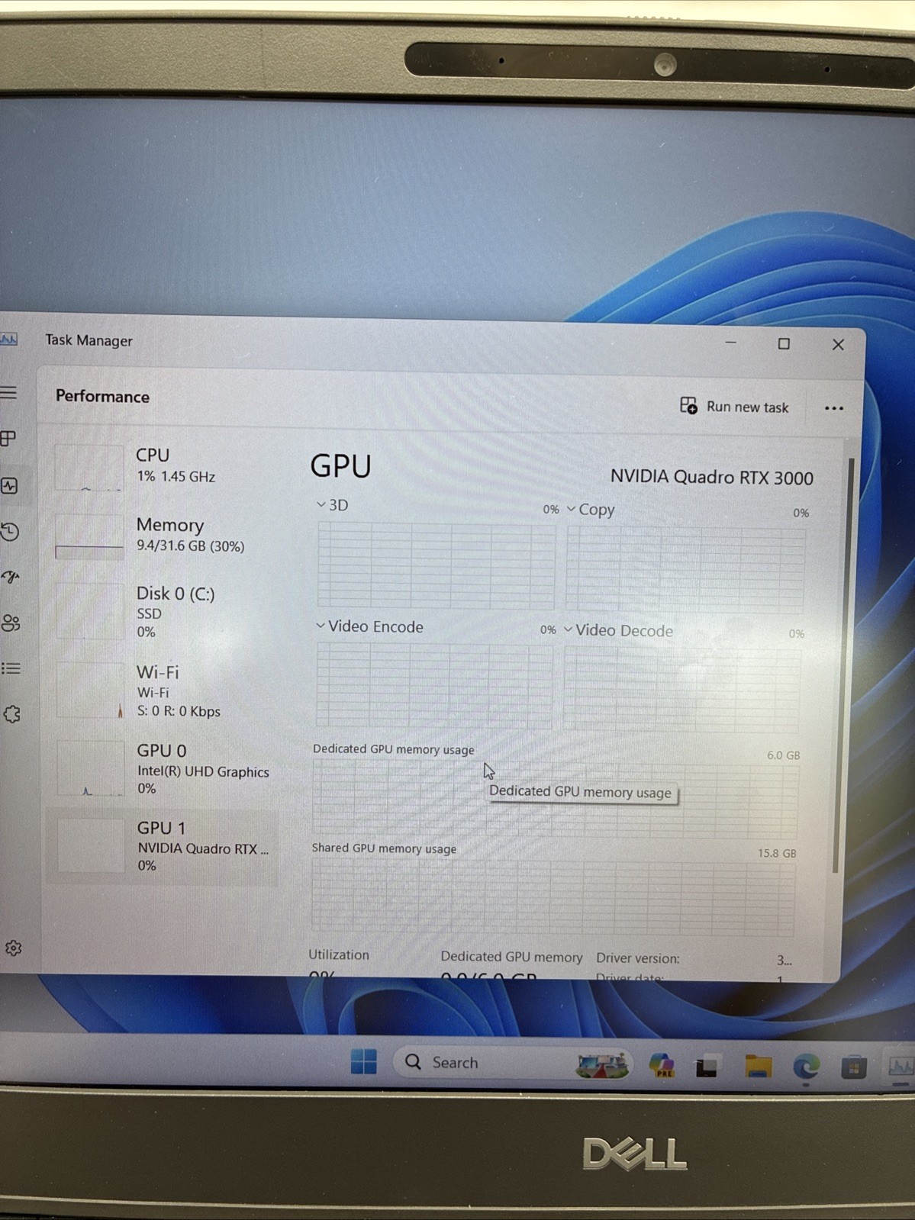This screenshot has height=1220, width=915.
Task: Open the Windows Start menu
Action: click(364, 1061)
